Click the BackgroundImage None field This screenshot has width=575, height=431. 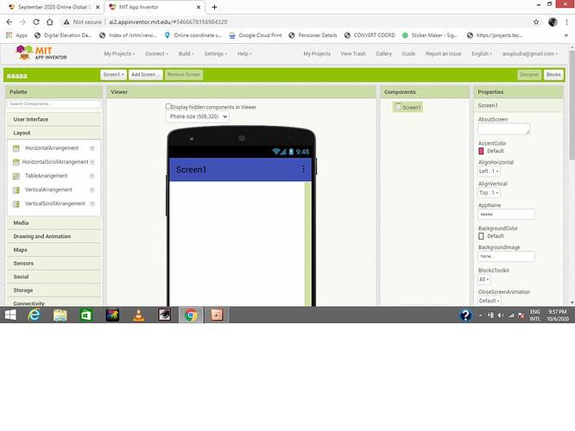pos(506,257)
